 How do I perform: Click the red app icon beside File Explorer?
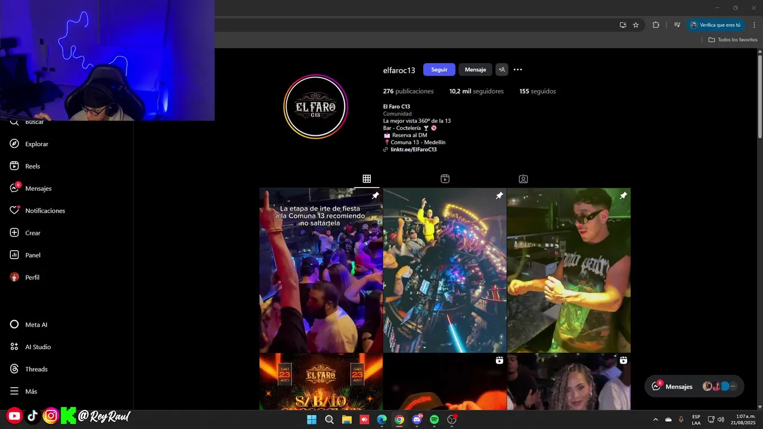click(364, 419)
